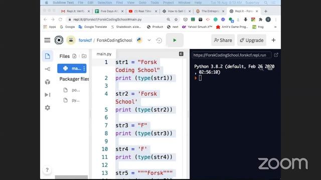Create a new repl with the plus icon
The image size is (321, 180).
(273, 40)
